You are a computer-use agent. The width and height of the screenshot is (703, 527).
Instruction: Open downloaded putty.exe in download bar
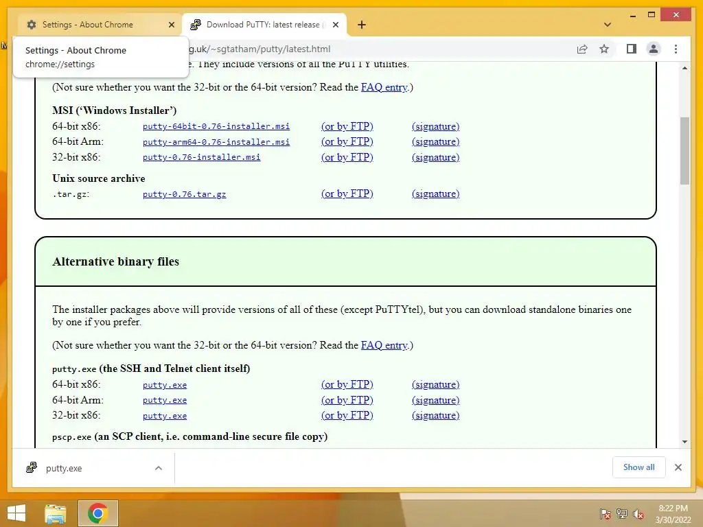83,468
